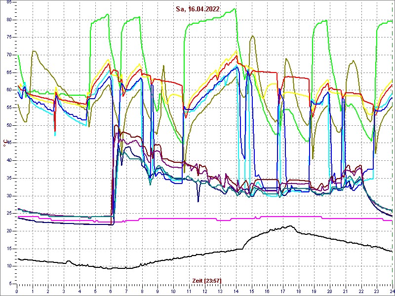Viewport: 395px width, 296px height.
Task: Pick hour 14 on the time axis
Action: 236,292
